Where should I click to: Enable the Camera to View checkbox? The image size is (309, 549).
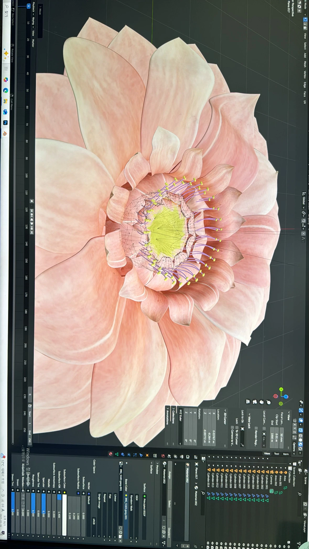(232, 427)
